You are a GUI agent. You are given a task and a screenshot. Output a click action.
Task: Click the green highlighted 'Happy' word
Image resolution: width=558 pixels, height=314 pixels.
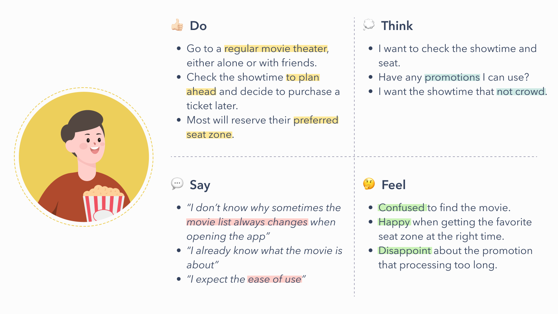pyautogui.click(x=394, y=222)
